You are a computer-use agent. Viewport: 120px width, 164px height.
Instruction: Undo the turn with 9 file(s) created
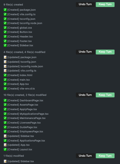coord(85,4)
